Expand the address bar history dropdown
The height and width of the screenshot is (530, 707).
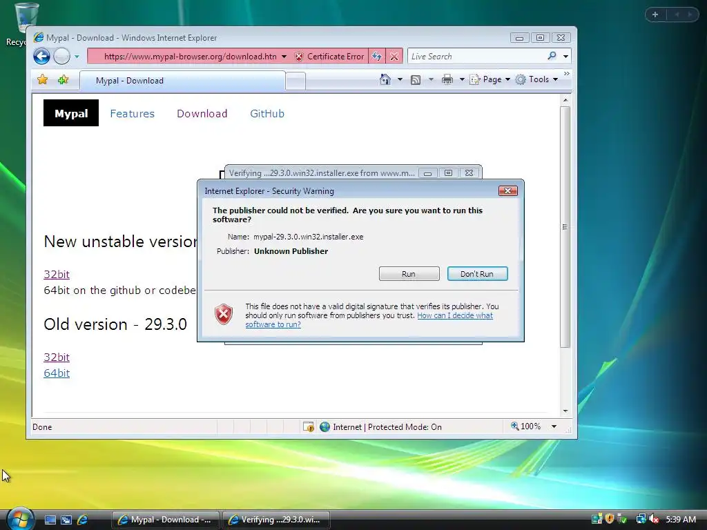(284, 57)
